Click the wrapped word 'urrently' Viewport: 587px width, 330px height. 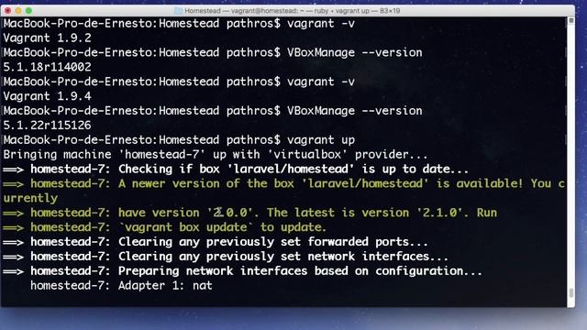30,198
